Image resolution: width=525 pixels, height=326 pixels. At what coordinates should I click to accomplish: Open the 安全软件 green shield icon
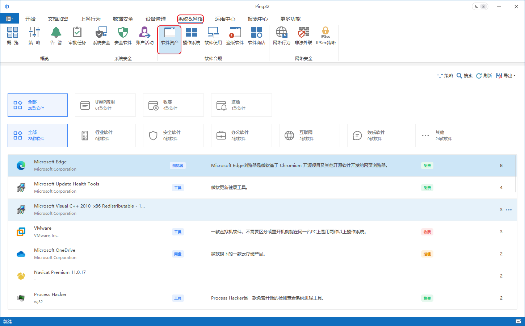tap(123, 35)
